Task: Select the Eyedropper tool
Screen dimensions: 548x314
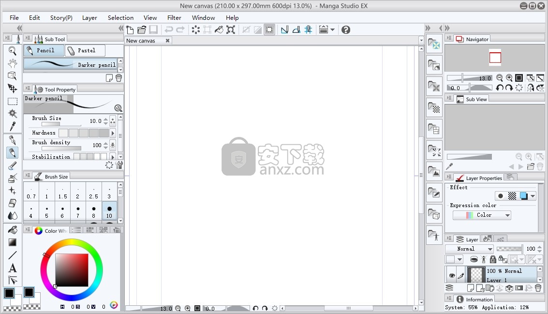Action: [x=13, y=126]
